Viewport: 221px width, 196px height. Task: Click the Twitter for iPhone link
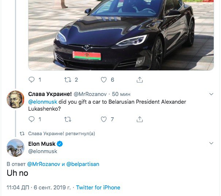[x=98, y=187]
